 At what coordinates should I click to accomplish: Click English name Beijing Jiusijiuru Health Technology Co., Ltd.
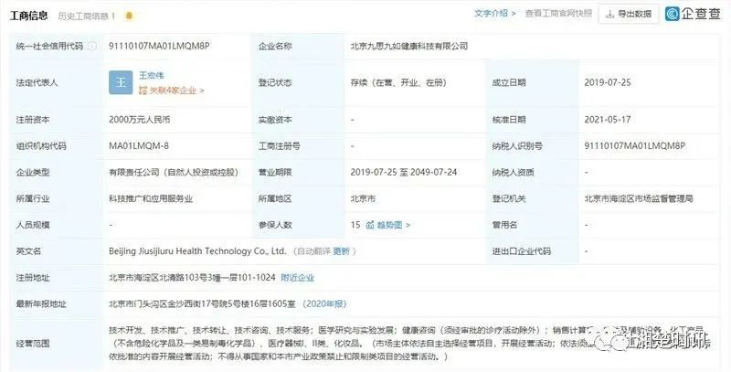click(x=197, y=251)
